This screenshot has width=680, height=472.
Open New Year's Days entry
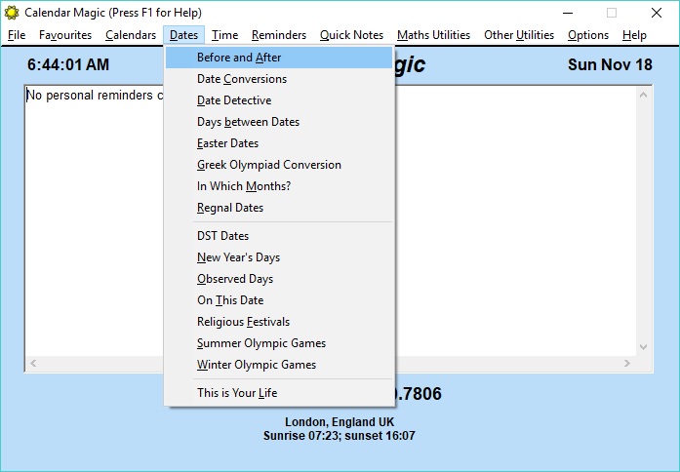click(238, 257)
